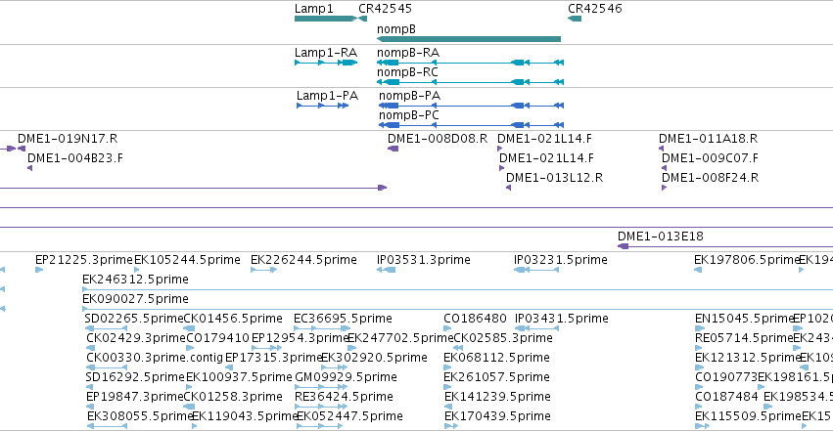Click the EK115509.5prime EST
The image size is (833, 431).
pos(702,426)
